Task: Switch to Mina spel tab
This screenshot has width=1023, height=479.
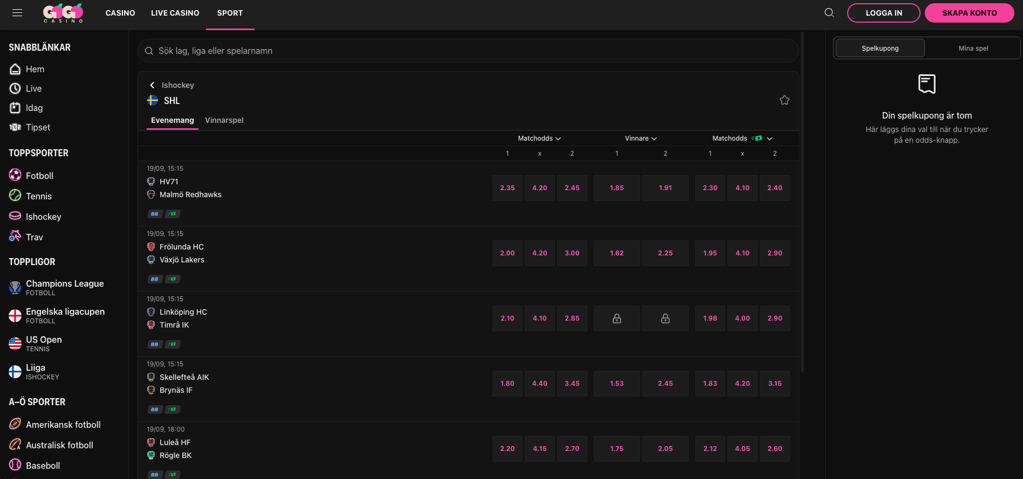Action: pos(973,48)
